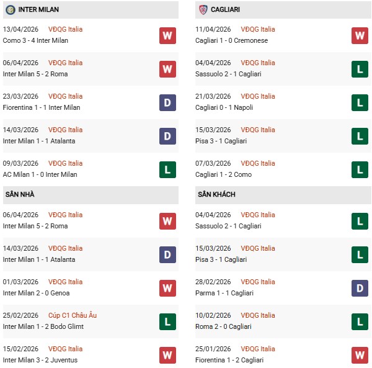
Task: Select the Inter Milan 3 - 2 Juventus match
Action: coord(39,360)
